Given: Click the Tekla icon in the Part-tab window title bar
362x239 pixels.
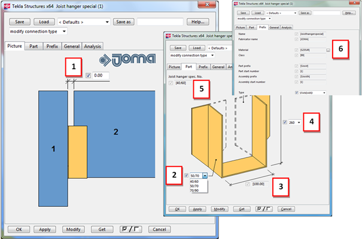Looking at the screenshot, I should [x=168, y=36].
